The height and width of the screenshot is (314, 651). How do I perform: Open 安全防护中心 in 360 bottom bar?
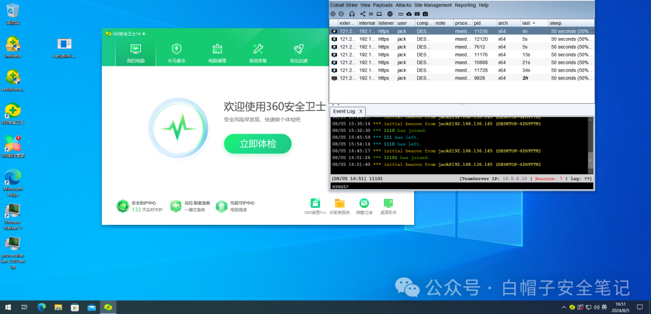tap(139, 206)
